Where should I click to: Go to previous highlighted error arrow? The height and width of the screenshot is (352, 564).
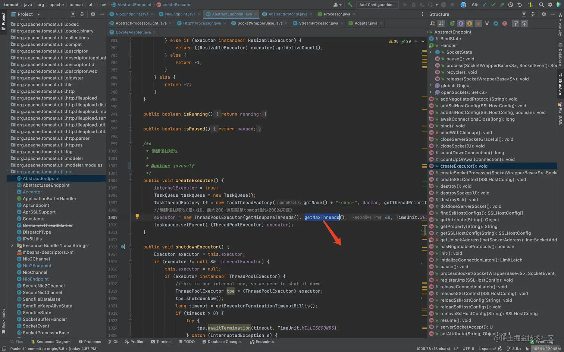pos(416,41)
